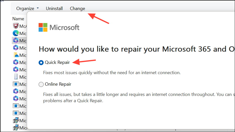Image resolution: width=235 pixels, height=132 pixels.
Task: Click the Microsoft wordmark text
Action: 64,28
